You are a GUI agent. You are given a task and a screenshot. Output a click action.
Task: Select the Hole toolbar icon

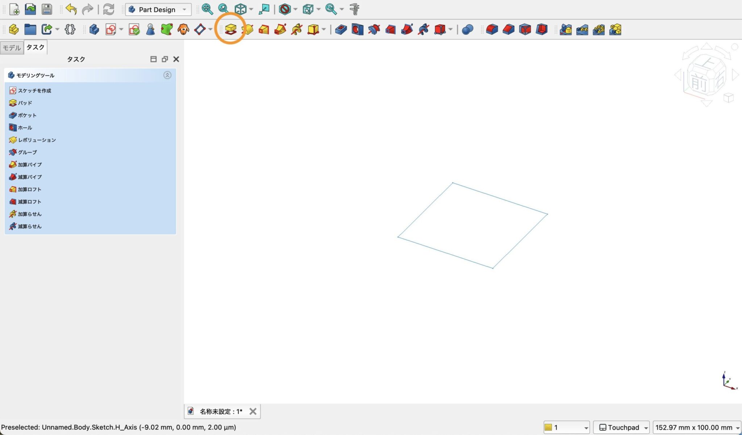point(357,29)
